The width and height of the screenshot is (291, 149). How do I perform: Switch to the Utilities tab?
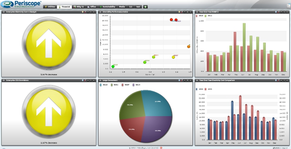click(x=50, y=7)
